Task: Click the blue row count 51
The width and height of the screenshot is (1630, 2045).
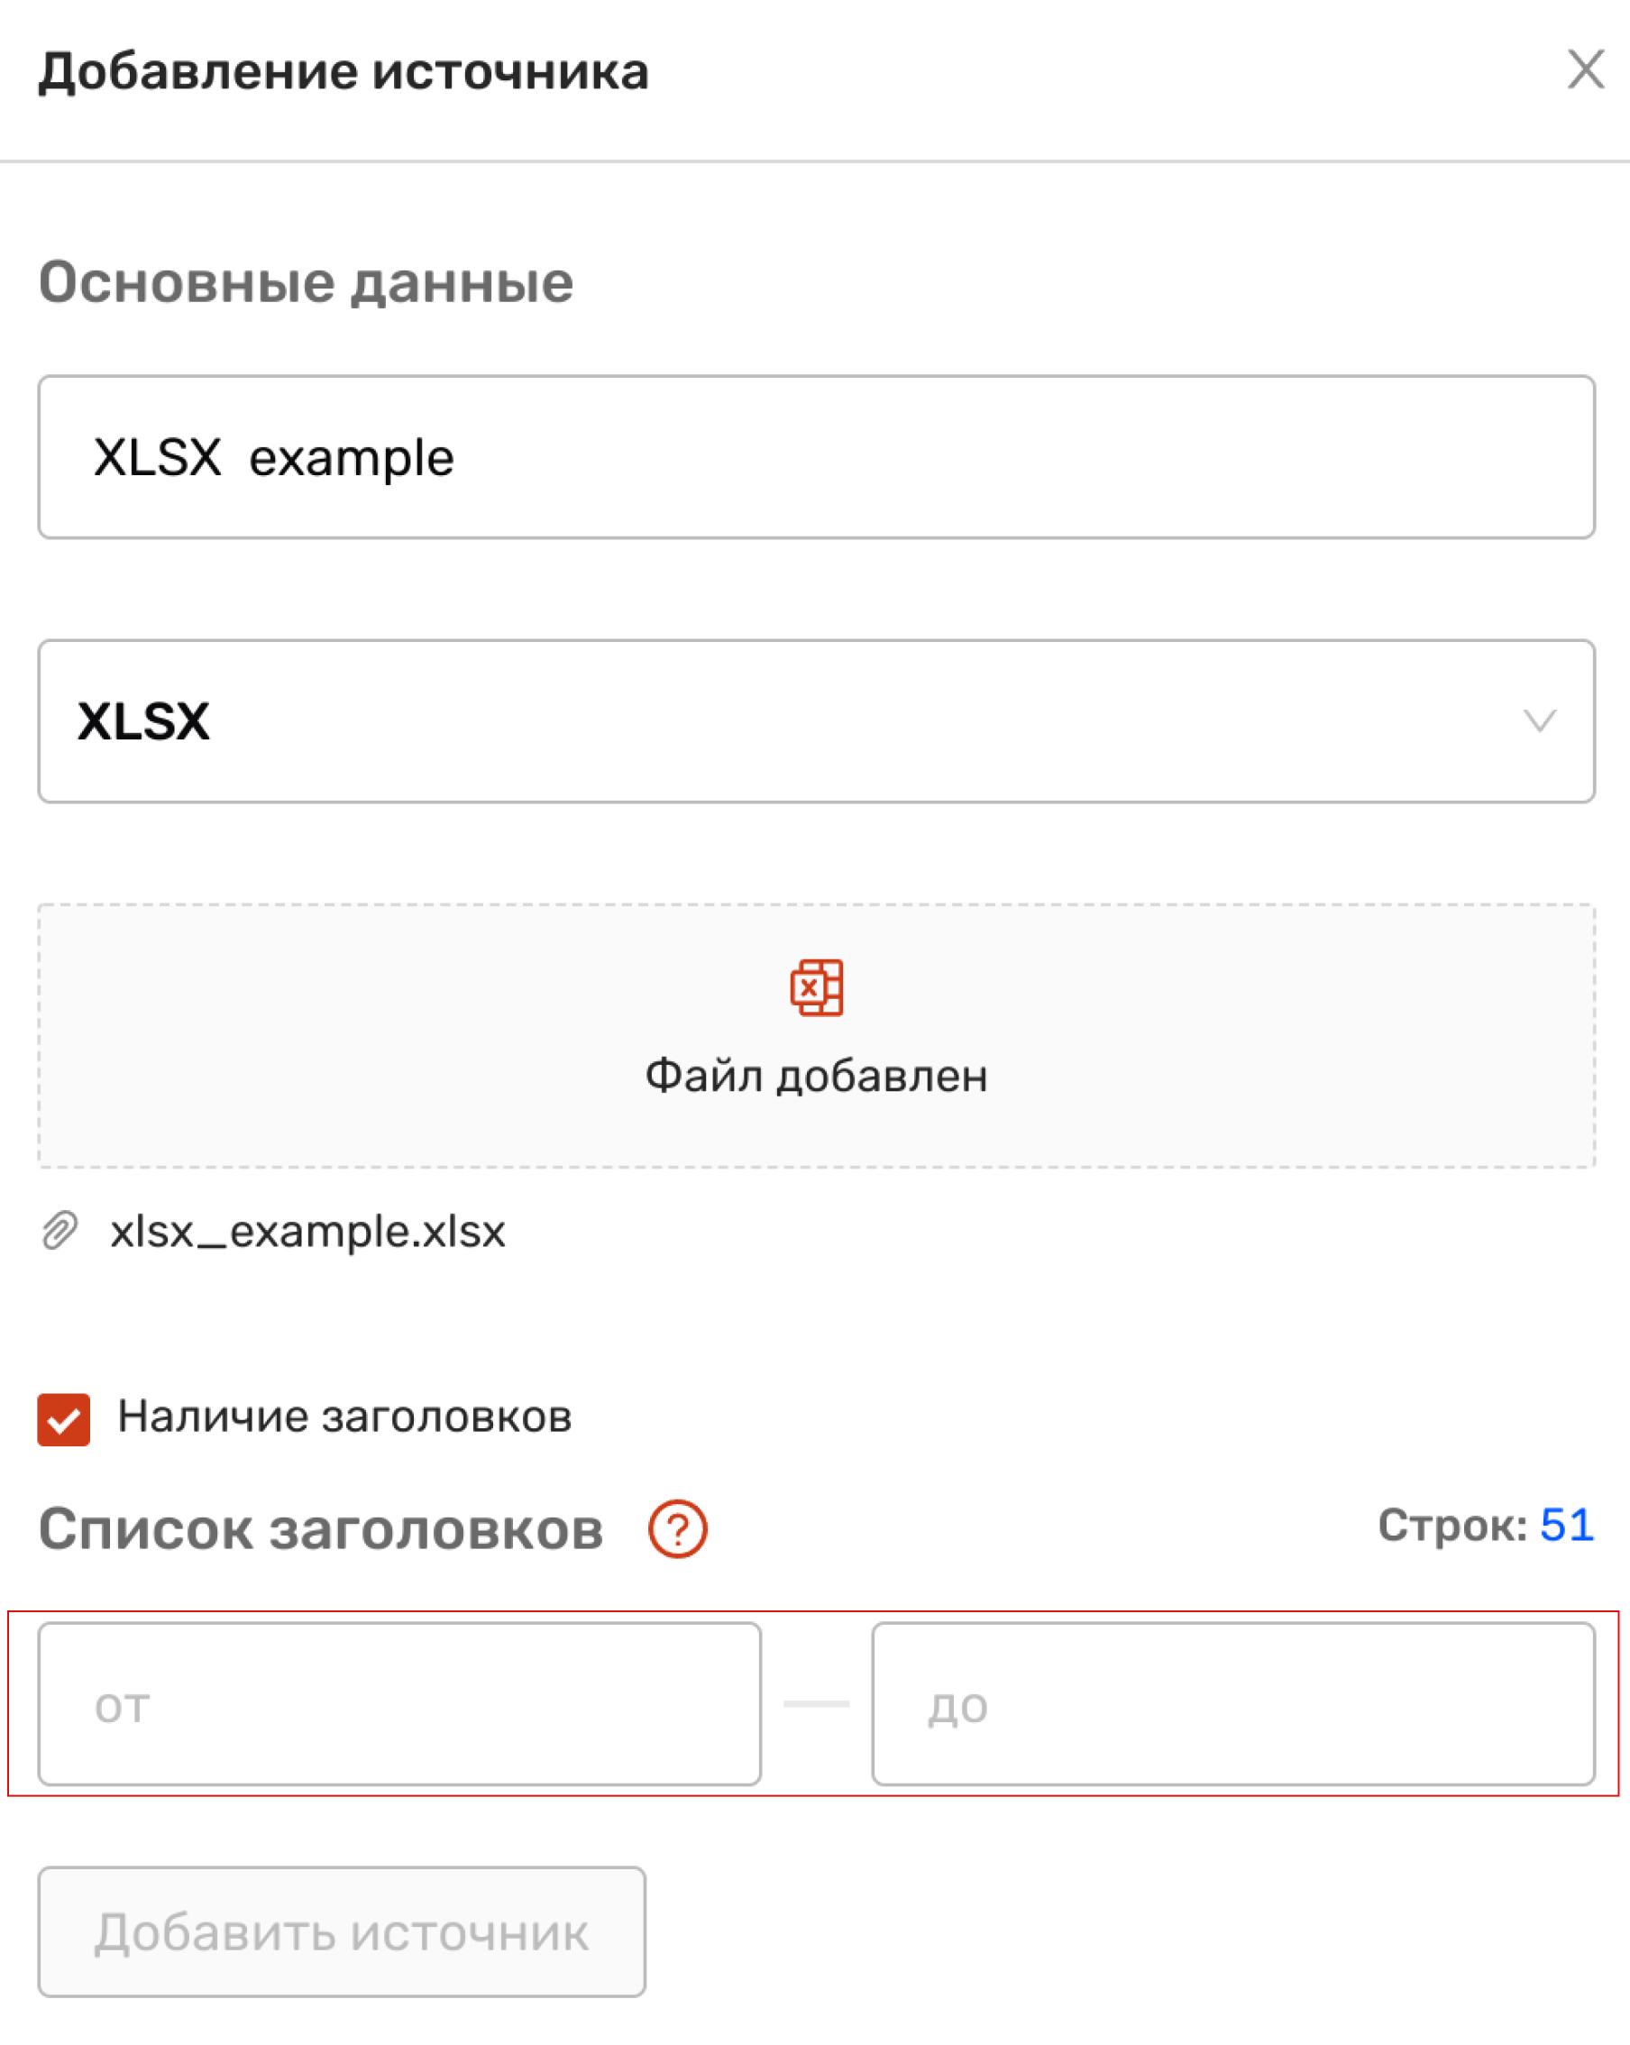Action: [1567, 1526]
